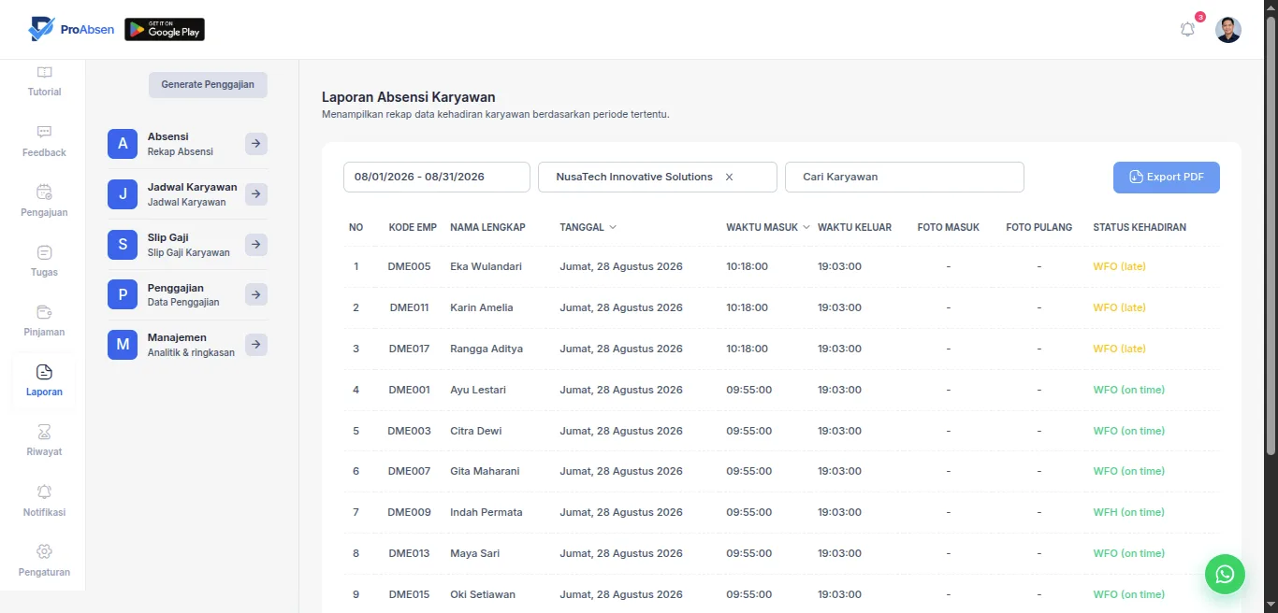Click employee code DME011
Viewport: 1278px width, 613px height.
pos(409,307)
